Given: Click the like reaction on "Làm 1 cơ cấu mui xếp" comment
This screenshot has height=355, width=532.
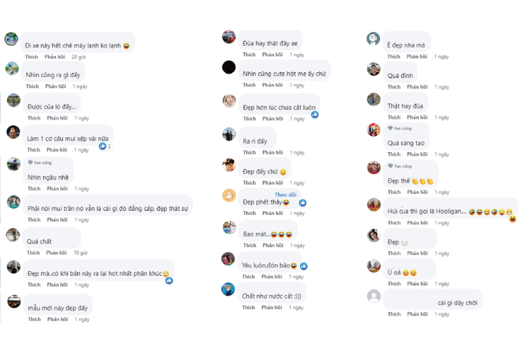Looking at the screenshot, I should click(103, 146).
